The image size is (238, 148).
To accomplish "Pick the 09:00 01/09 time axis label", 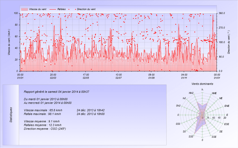I will click(151, 76).
